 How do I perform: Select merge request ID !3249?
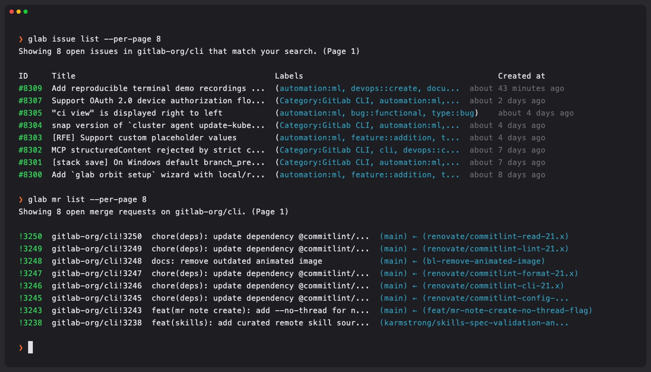point(30,249)
